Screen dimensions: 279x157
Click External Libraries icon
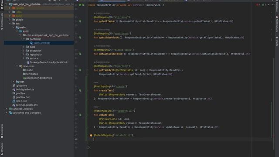10,109
